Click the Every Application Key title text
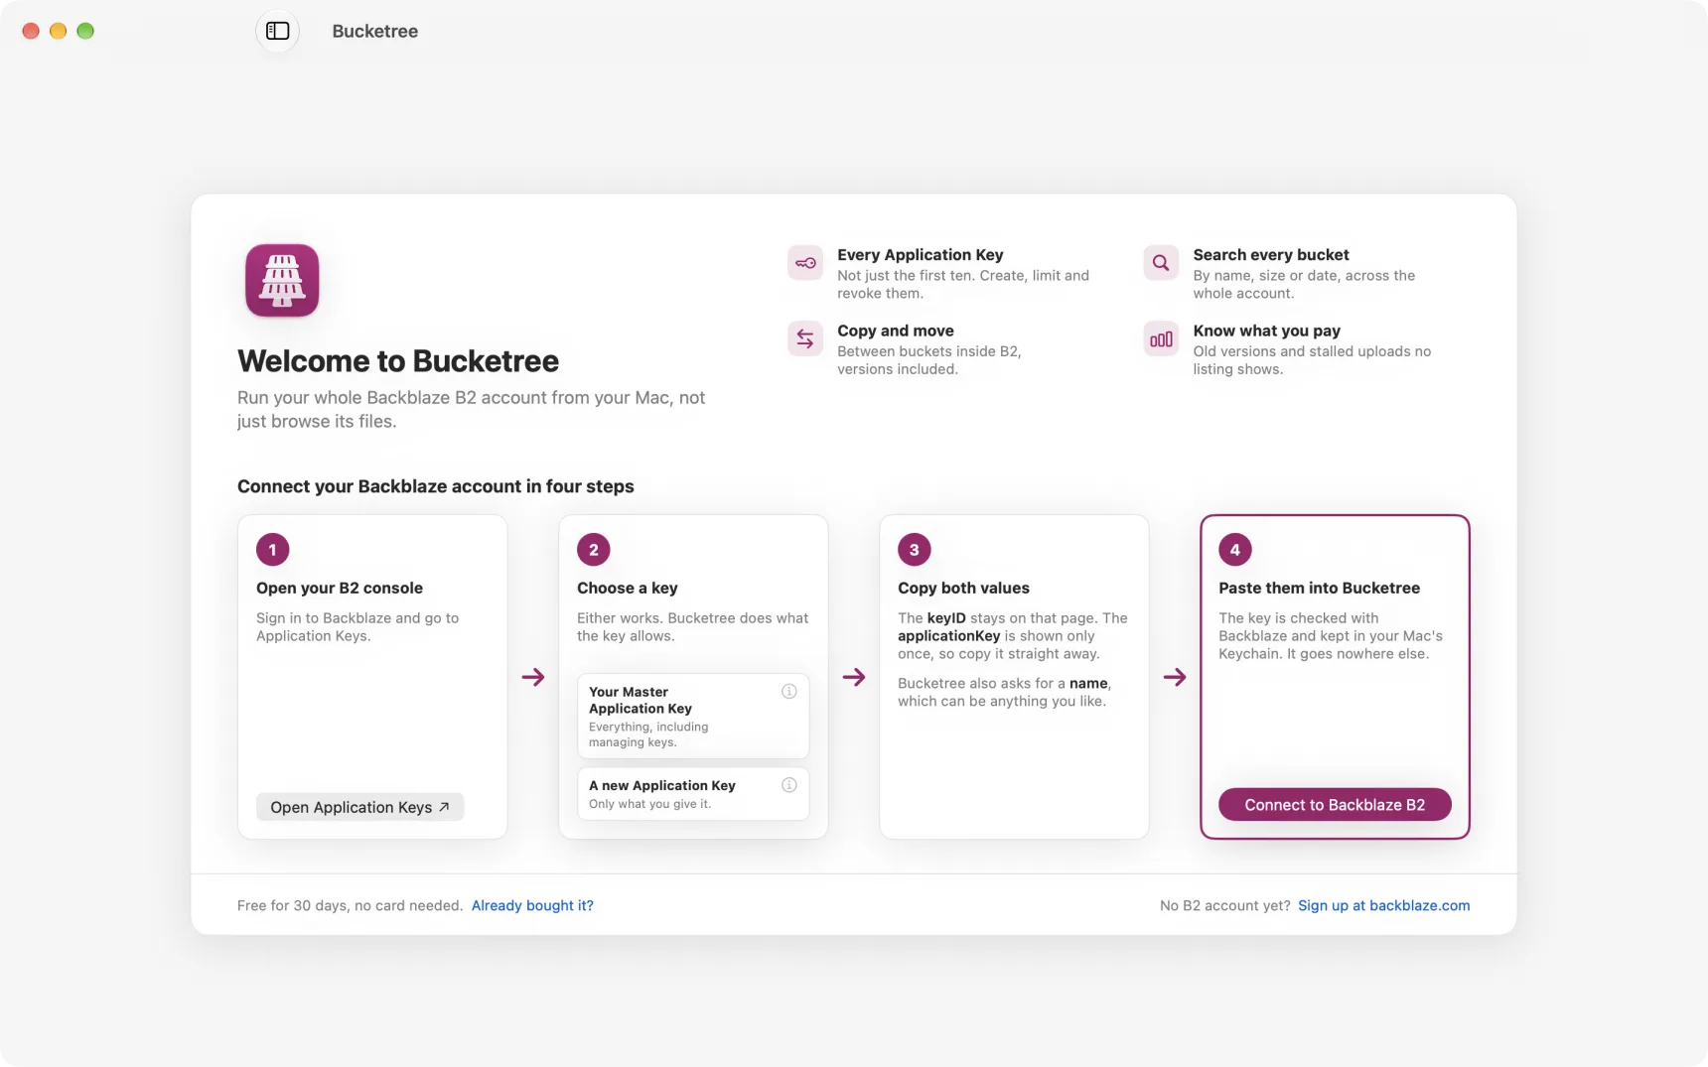1708x1067 pixels. pyautogui.click(x=921, y=255)
